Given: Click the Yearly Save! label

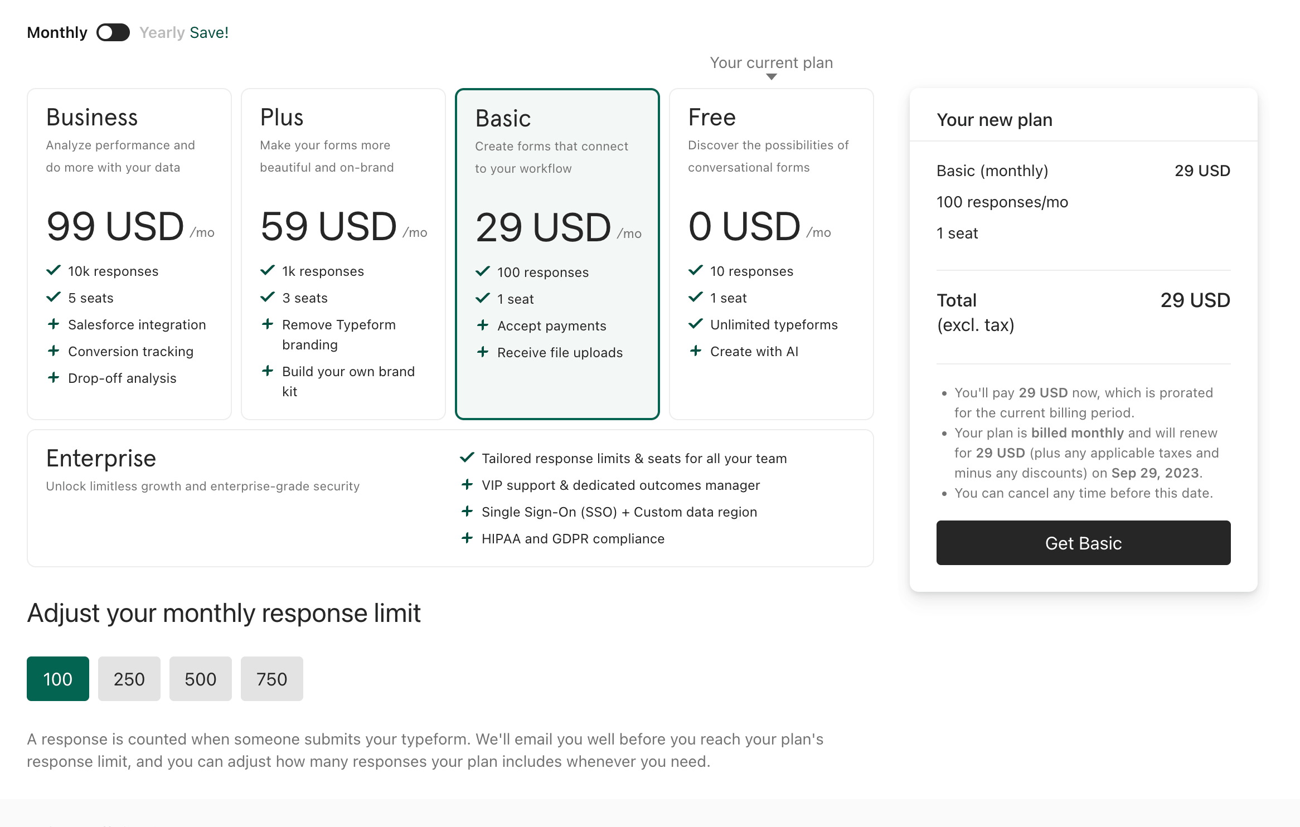Looking at the screenshot, I should coord(184,33).
